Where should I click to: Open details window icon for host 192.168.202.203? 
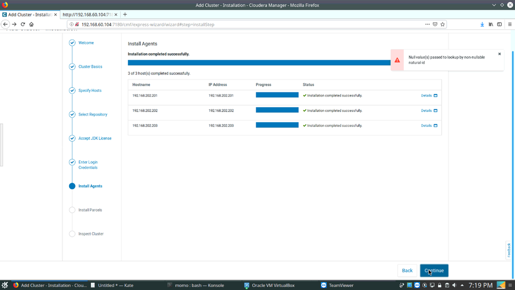point(436,125)
